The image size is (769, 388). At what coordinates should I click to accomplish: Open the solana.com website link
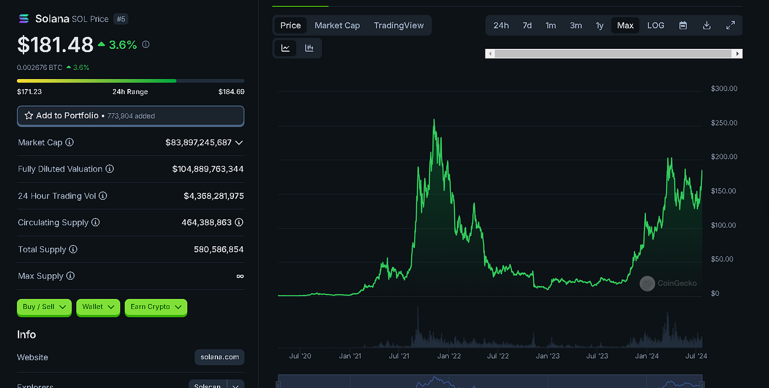220,357
